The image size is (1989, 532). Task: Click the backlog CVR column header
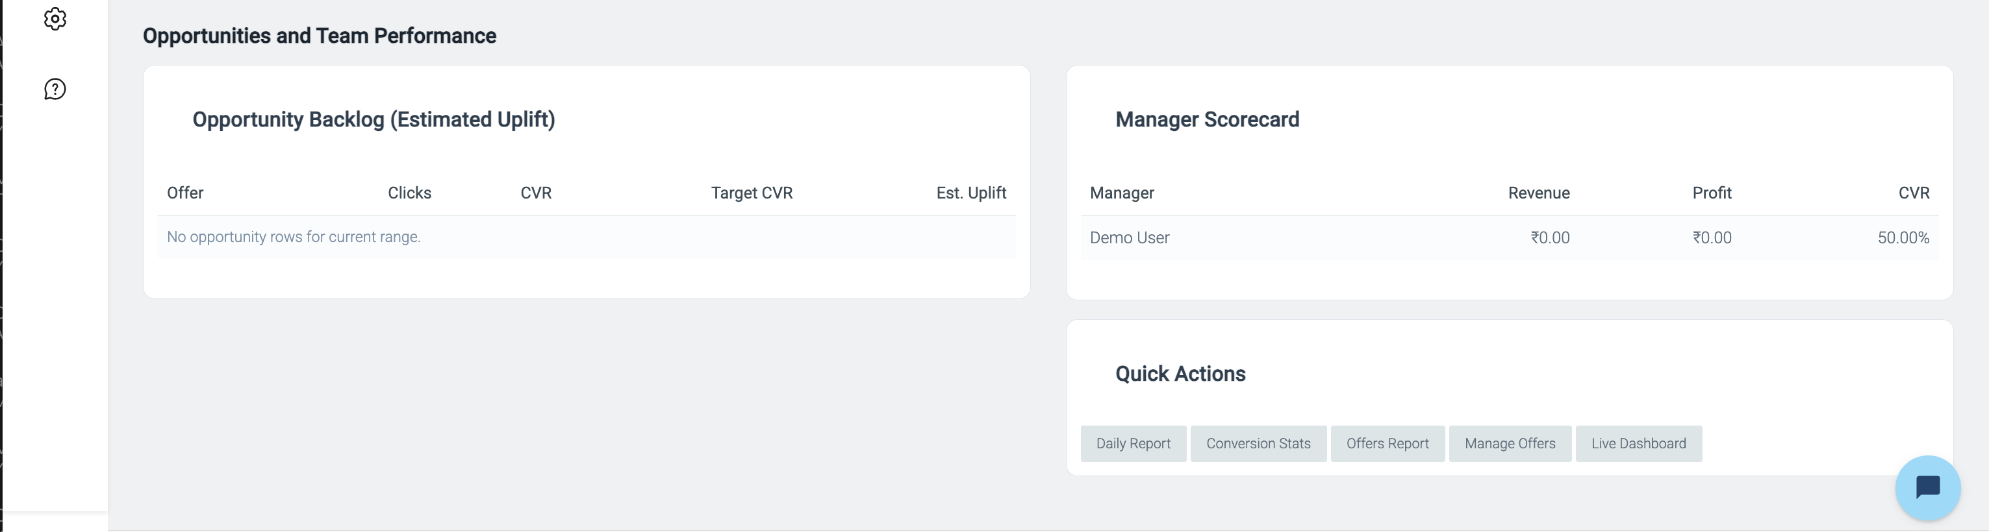(536, 193)
